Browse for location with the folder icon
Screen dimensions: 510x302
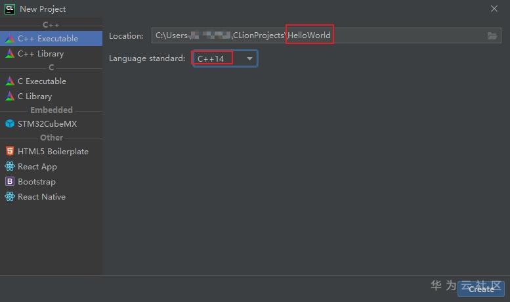[x=492, y=36]
